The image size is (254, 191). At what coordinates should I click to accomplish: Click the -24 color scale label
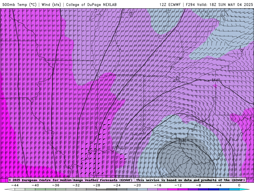[x=117, y=185]
